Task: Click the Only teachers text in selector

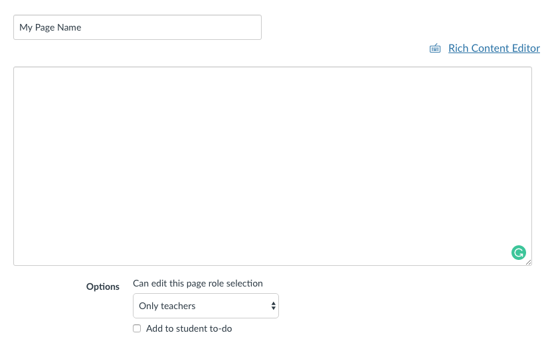Action: (x=167, y=306)
